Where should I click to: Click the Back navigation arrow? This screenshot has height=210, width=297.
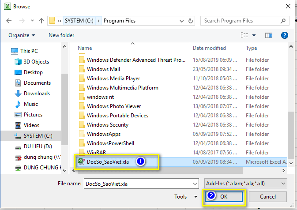click(9, 21)
